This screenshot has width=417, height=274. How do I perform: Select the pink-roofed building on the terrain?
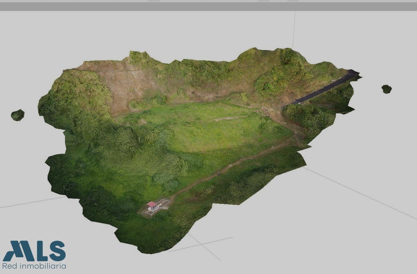pos(151,205)
